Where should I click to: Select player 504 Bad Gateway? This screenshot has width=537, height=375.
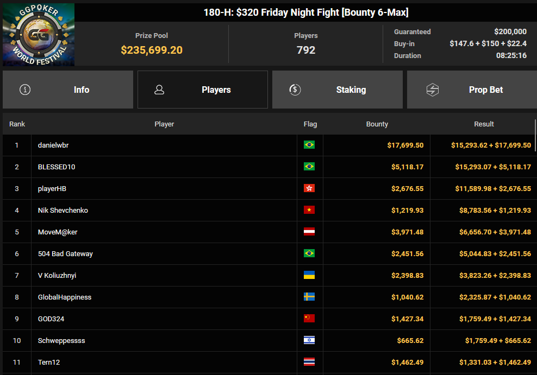(x=65, y=253)
